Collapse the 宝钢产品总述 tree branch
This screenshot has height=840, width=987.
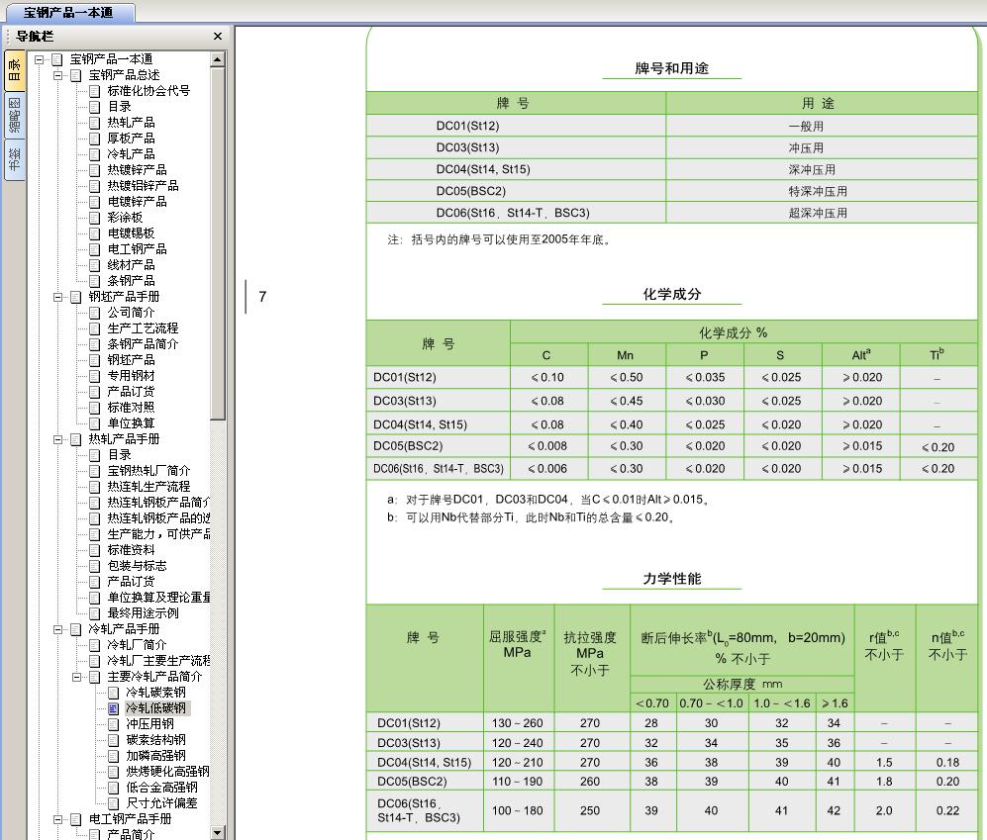(x=57, y=75)
